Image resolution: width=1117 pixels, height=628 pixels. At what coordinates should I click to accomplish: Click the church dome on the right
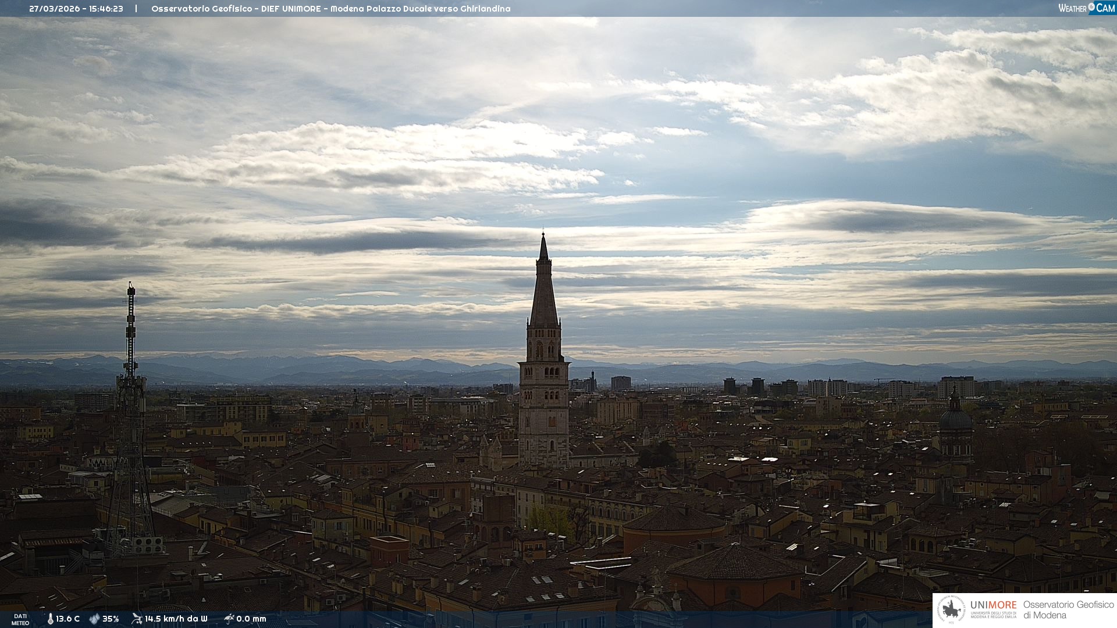(x=955, y=419)
